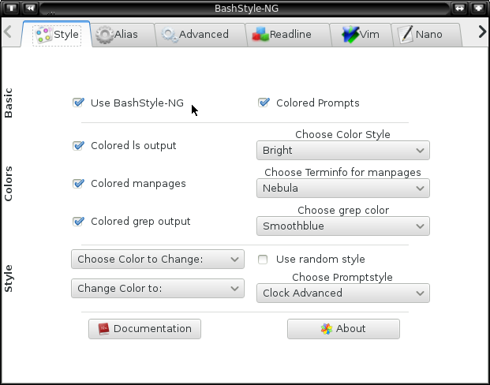
Task: Click the pencil-and-paper Nano icon
Action: click(406, 35)
